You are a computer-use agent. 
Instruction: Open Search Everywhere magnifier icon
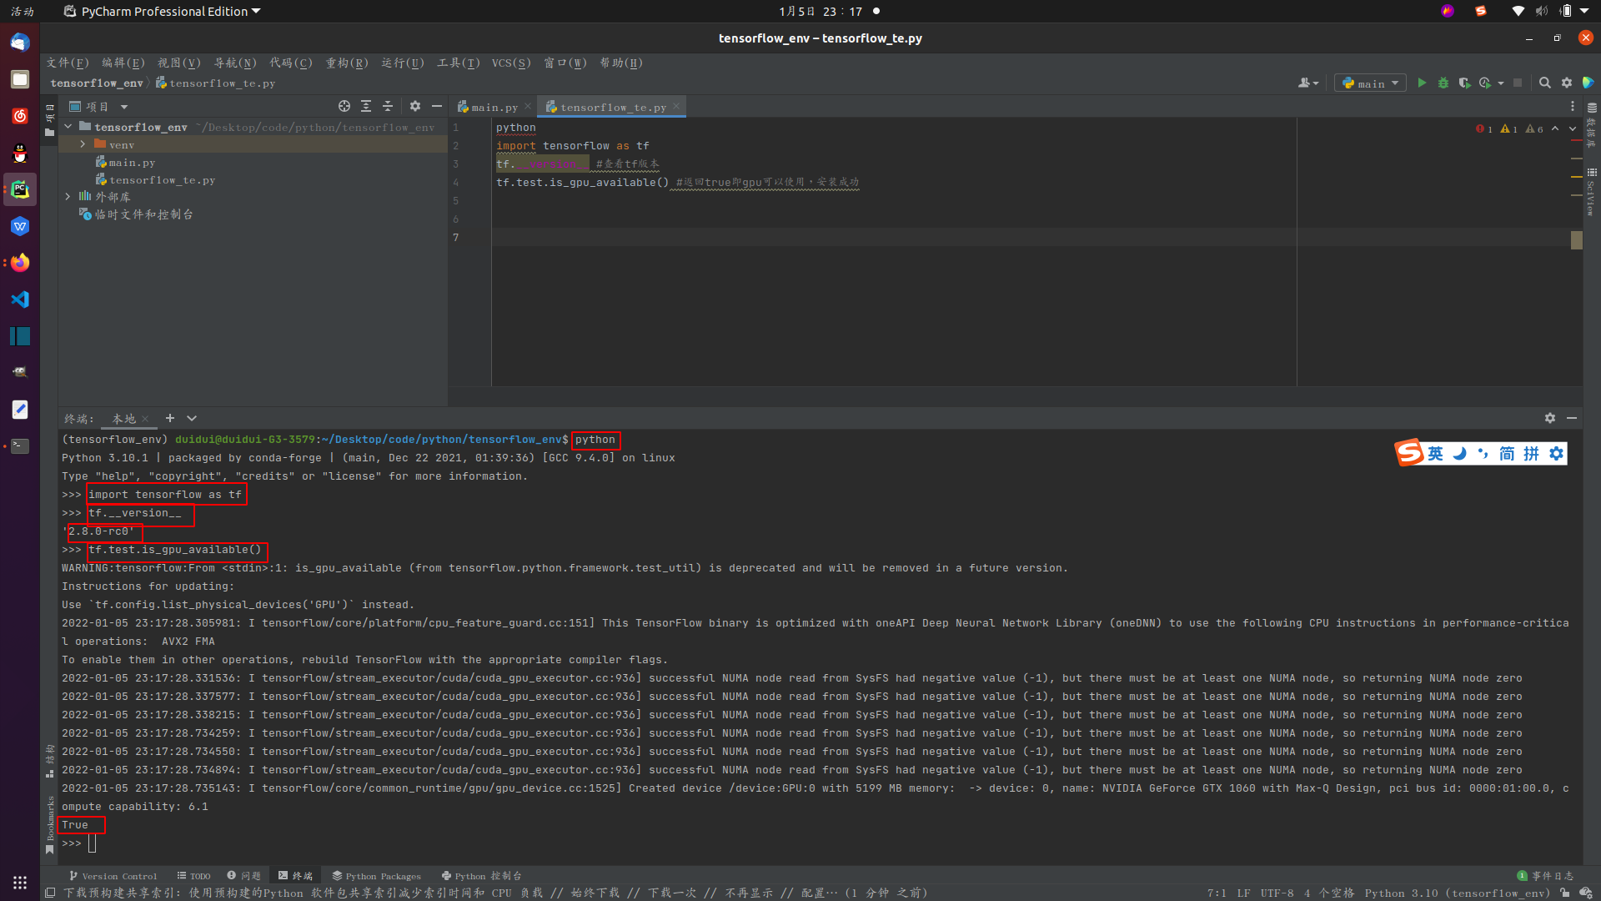[x=1544, y=83]
